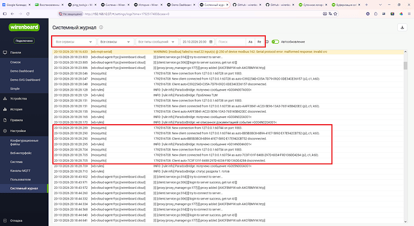Select the 'Проблема TLM' log message
This screenshot has height=226, width=414.
(x=185, y=95)
